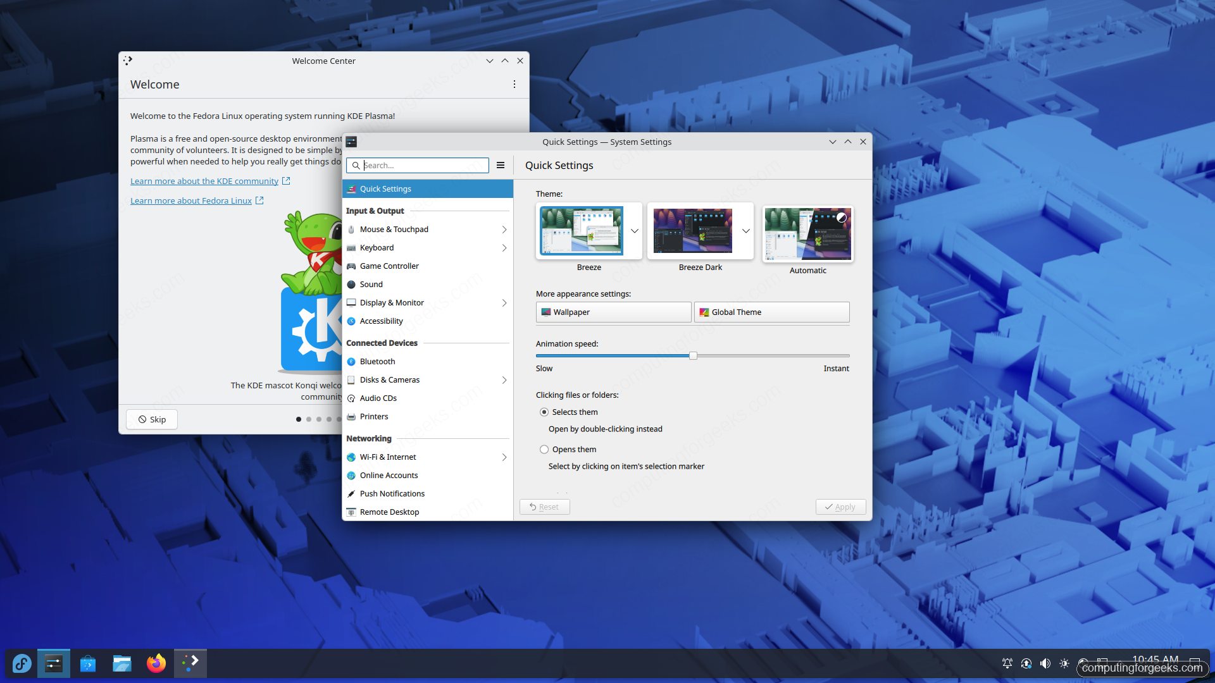Expand Keyboard submenu chevron
The width and height of the screenshot is (1215, 683).
(x=504, y=248)
